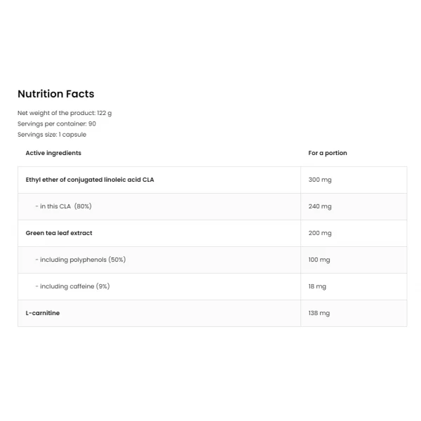This screenshot has height=421, width=421.
Task: Click the Active ingredients column header
Action: click(53, 153)
